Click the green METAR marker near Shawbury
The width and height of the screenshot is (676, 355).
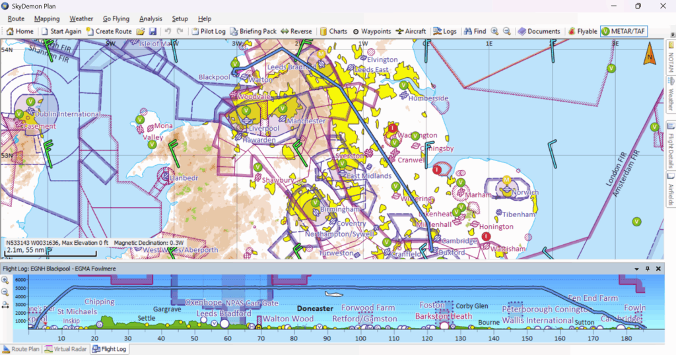tap(258, 167)
